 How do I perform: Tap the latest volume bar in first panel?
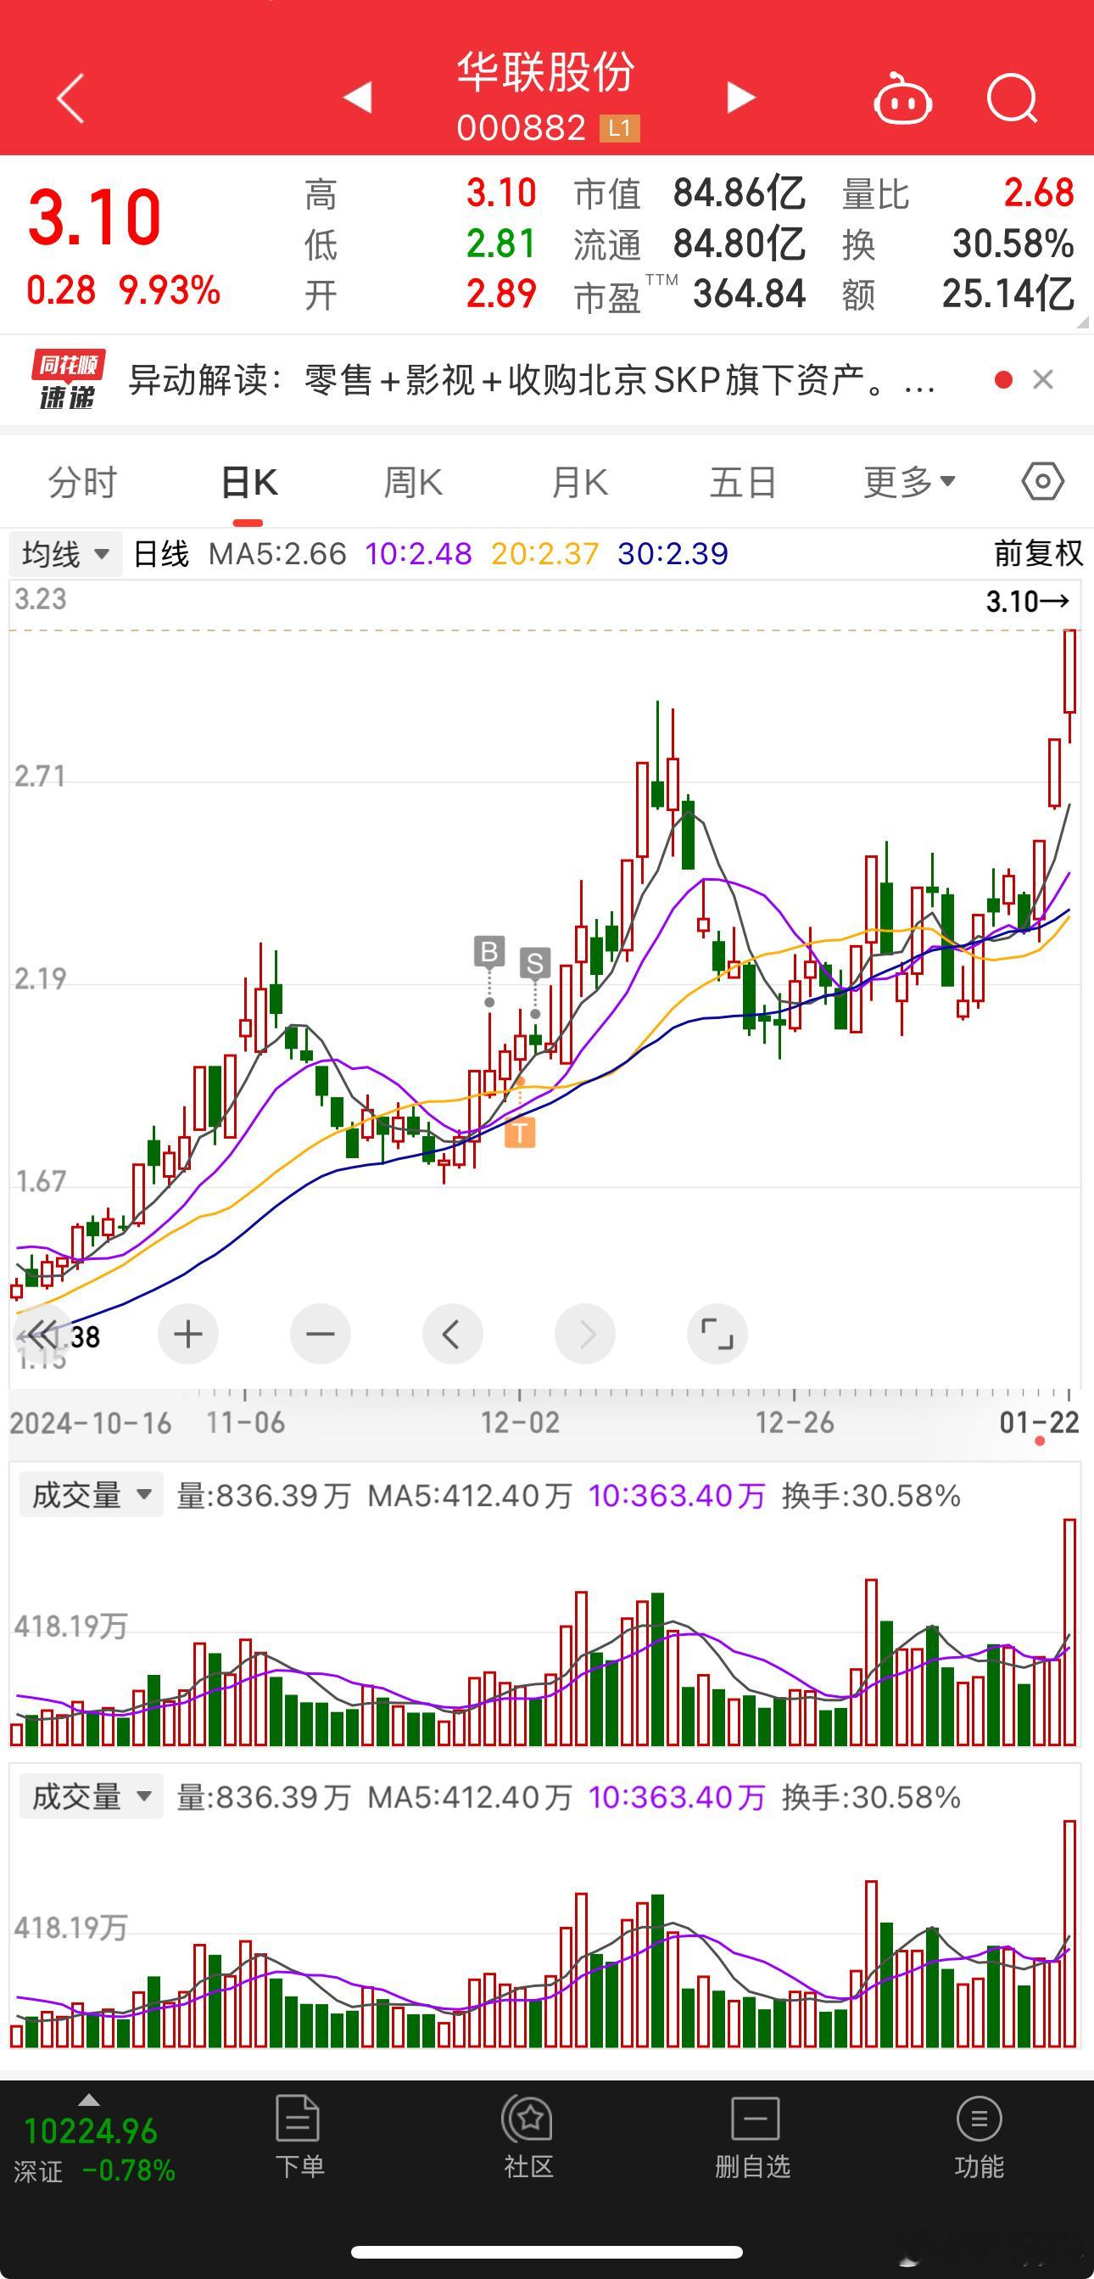pos(1069,1632)
